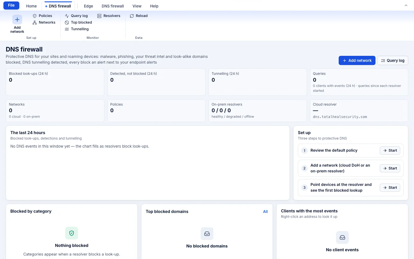414x259 pixels.
Task: Click the 'Three steps to protective DNS' subtitle
Action: (x=322, y=138)
